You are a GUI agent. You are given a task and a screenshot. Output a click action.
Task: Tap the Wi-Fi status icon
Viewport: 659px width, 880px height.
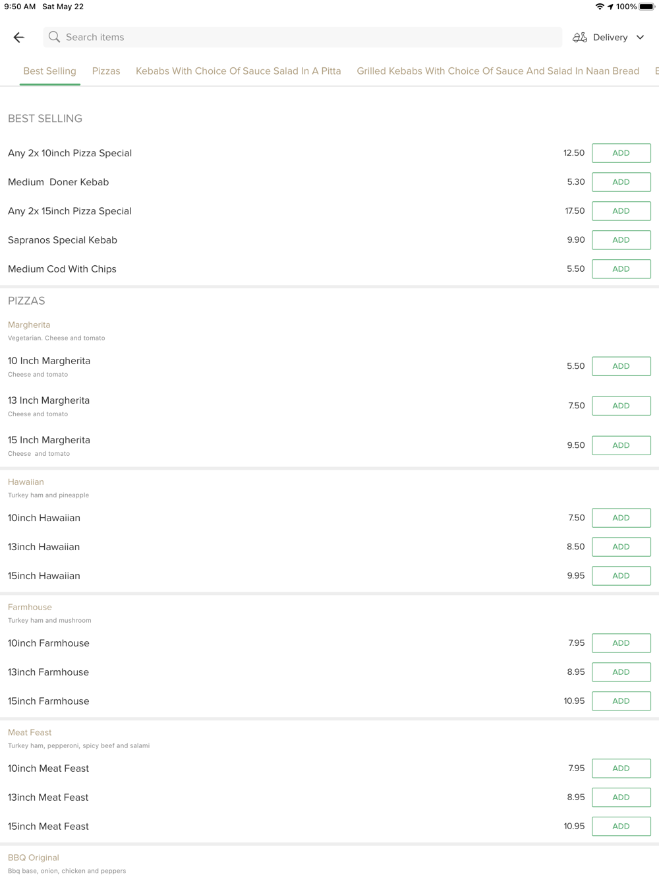600,7
